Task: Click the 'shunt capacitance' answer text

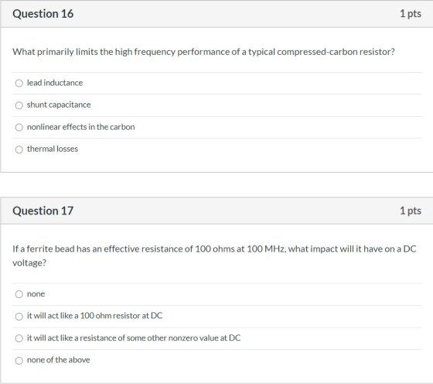Action: point(59,105)
